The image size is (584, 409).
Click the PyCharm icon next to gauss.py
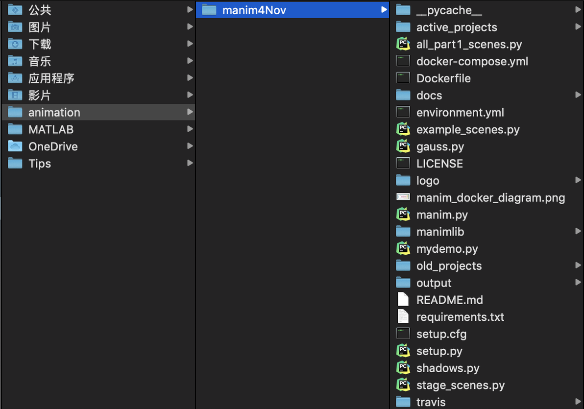click(x=403, y=146)
